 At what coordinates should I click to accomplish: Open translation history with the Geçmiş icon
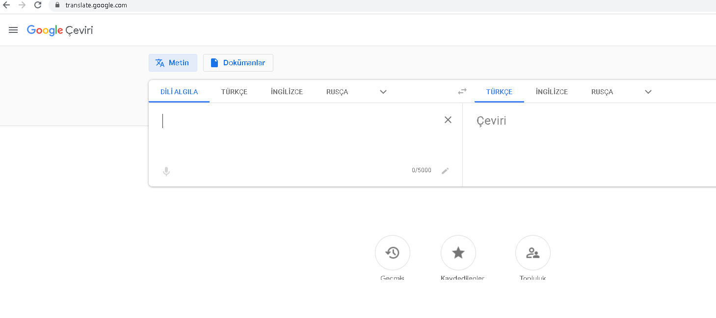(x=393, y=253)
